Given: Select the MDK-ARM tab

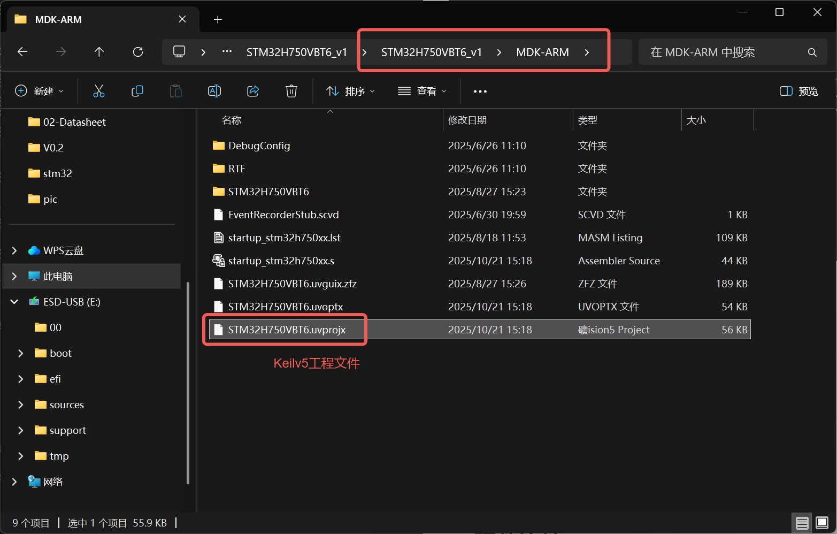Looking at the screenshot, I should coord(103,19).
